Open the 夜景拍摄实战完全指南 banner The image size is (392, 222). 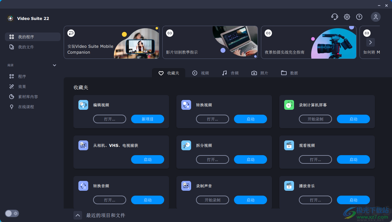click(x=309, y=42)
